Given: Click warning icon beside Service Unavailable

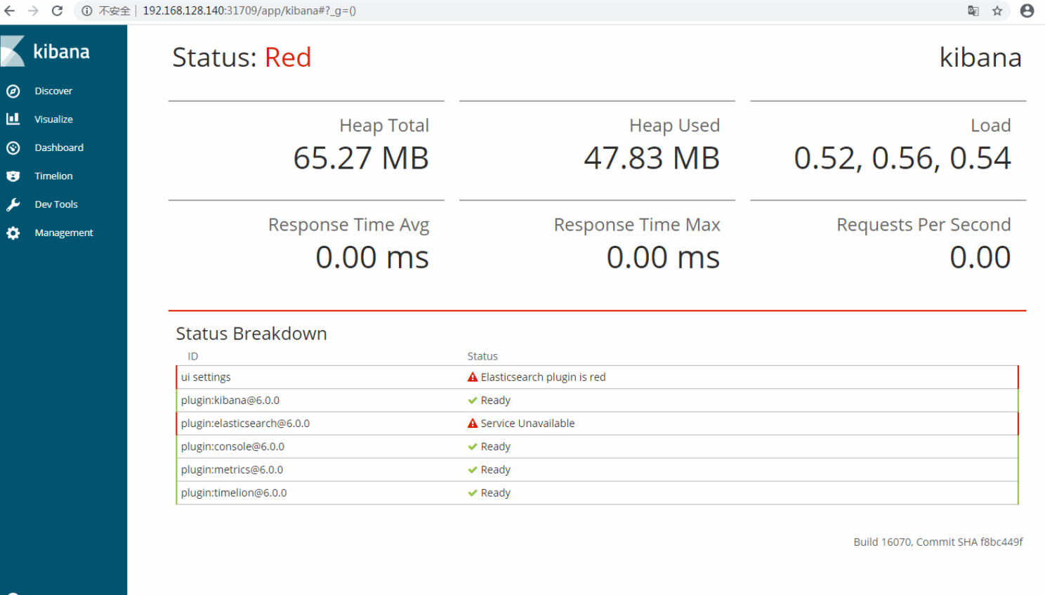Looking at the screenshot, I should click(x=473, y=424).
